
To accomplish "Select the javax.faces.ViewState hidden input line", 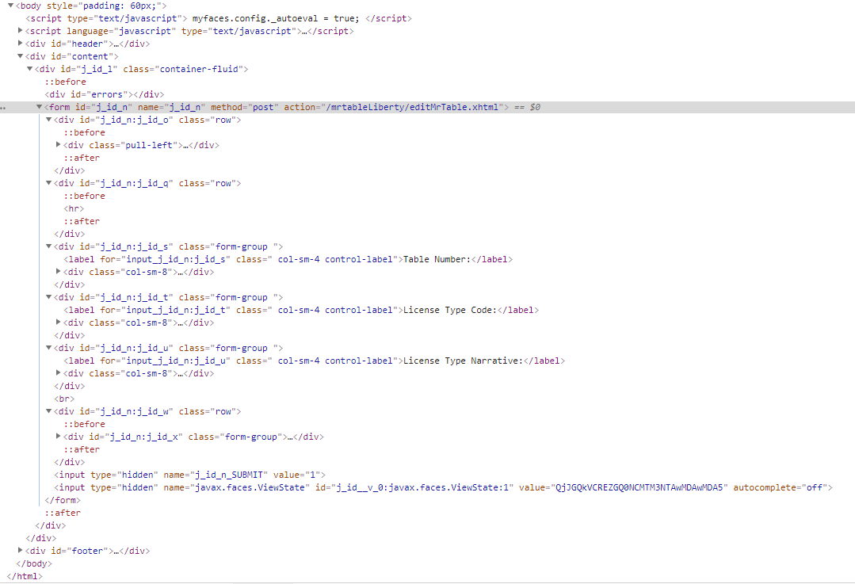I will (443, 487).
